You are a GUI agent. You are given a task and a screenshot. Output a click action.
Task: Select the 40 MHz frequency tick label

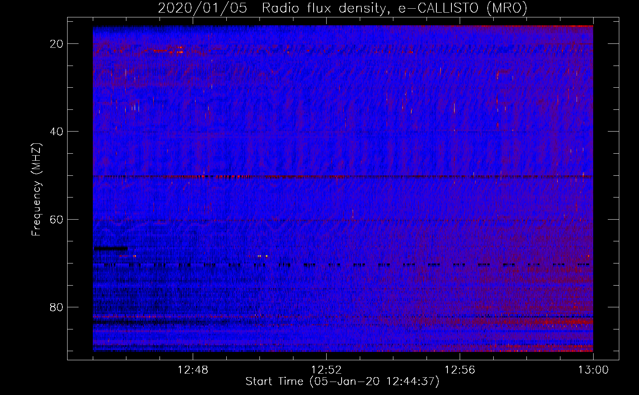[x=57, y=132]
